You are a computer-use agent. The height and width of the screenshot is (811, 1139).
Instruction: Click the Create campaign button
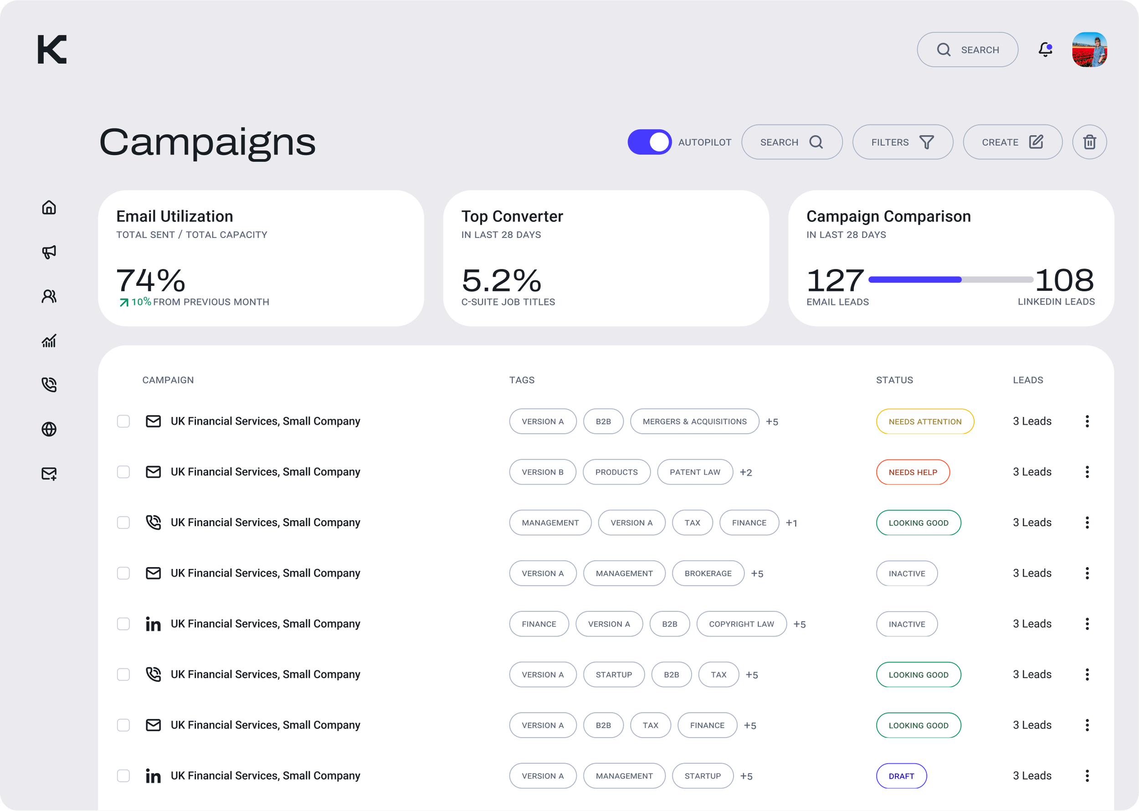click(1012, 142)
